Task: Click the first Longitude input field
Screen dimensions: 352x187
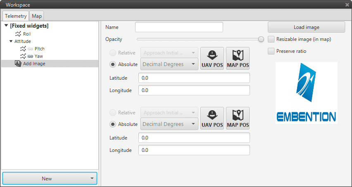Action: click(194, 90)
